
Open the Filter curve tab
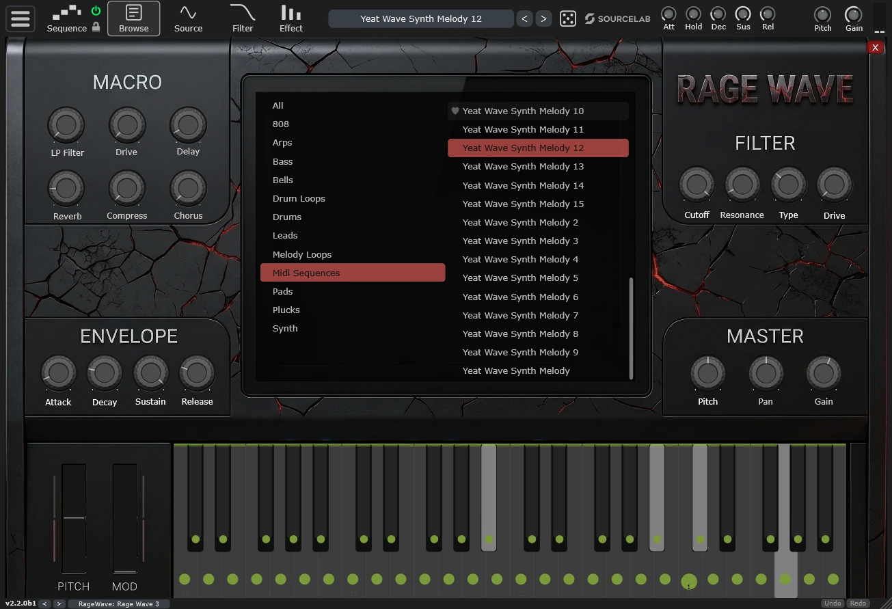(243, 18)
